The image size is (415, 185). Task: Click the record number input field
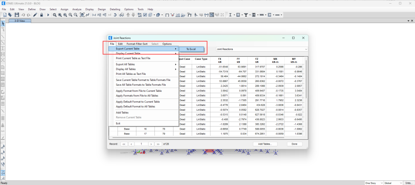pos(141,144)
